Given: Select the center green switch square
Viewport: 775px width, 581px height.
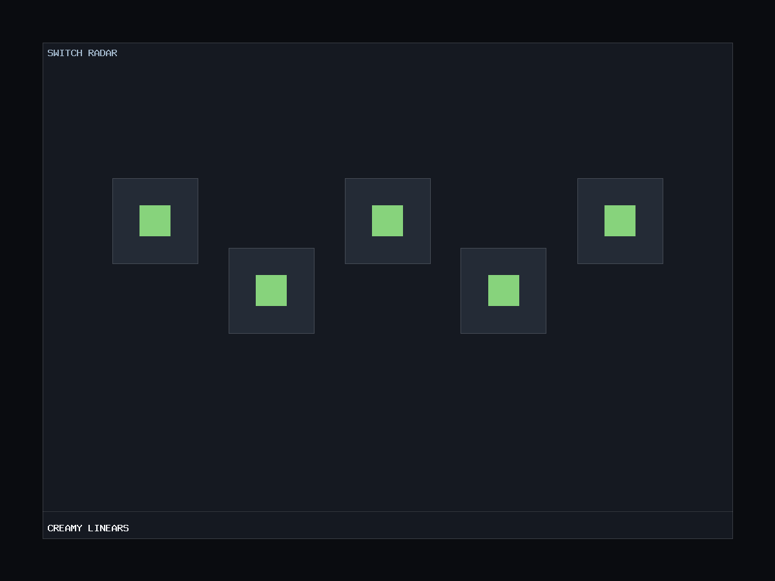Looking at the screenshot, I should (387, 221).
